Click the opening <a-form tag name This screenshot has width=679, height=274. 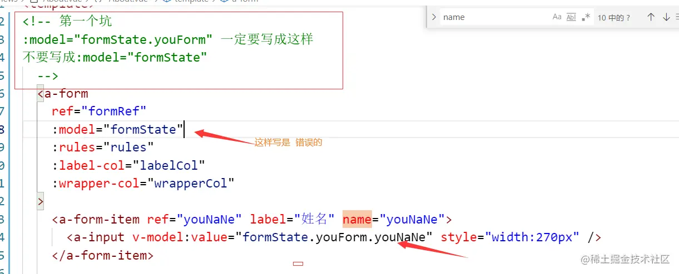point(66,94)
